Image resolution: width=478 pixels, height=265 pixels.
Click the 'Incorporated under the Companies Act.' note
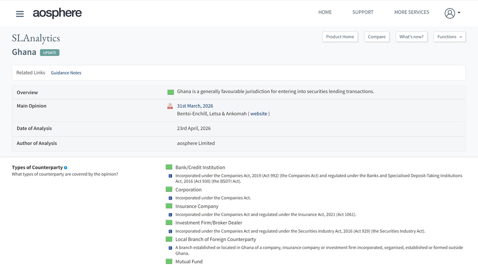point(213,198)
